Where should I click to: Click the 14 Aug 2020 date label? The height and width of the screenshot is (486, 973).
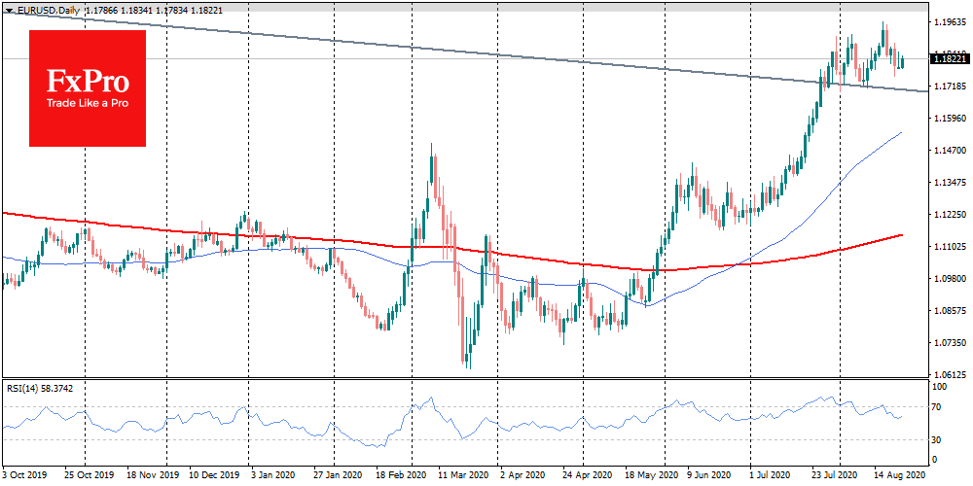coord(899,477)
